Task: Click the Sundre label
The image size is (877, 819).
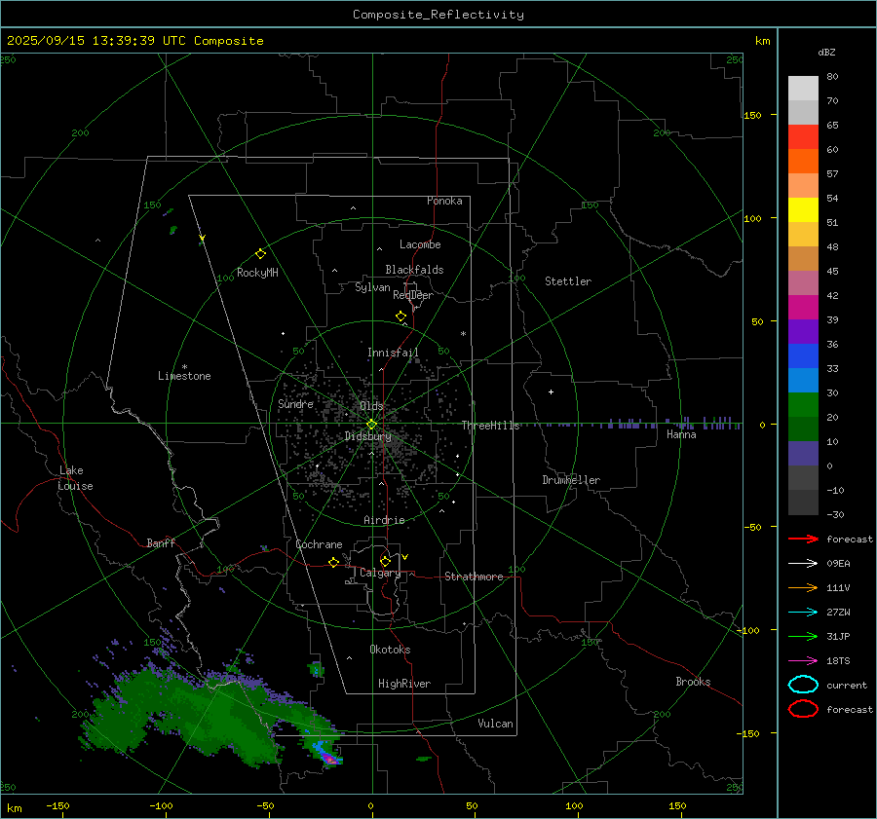Action: [x=295, y=403]
